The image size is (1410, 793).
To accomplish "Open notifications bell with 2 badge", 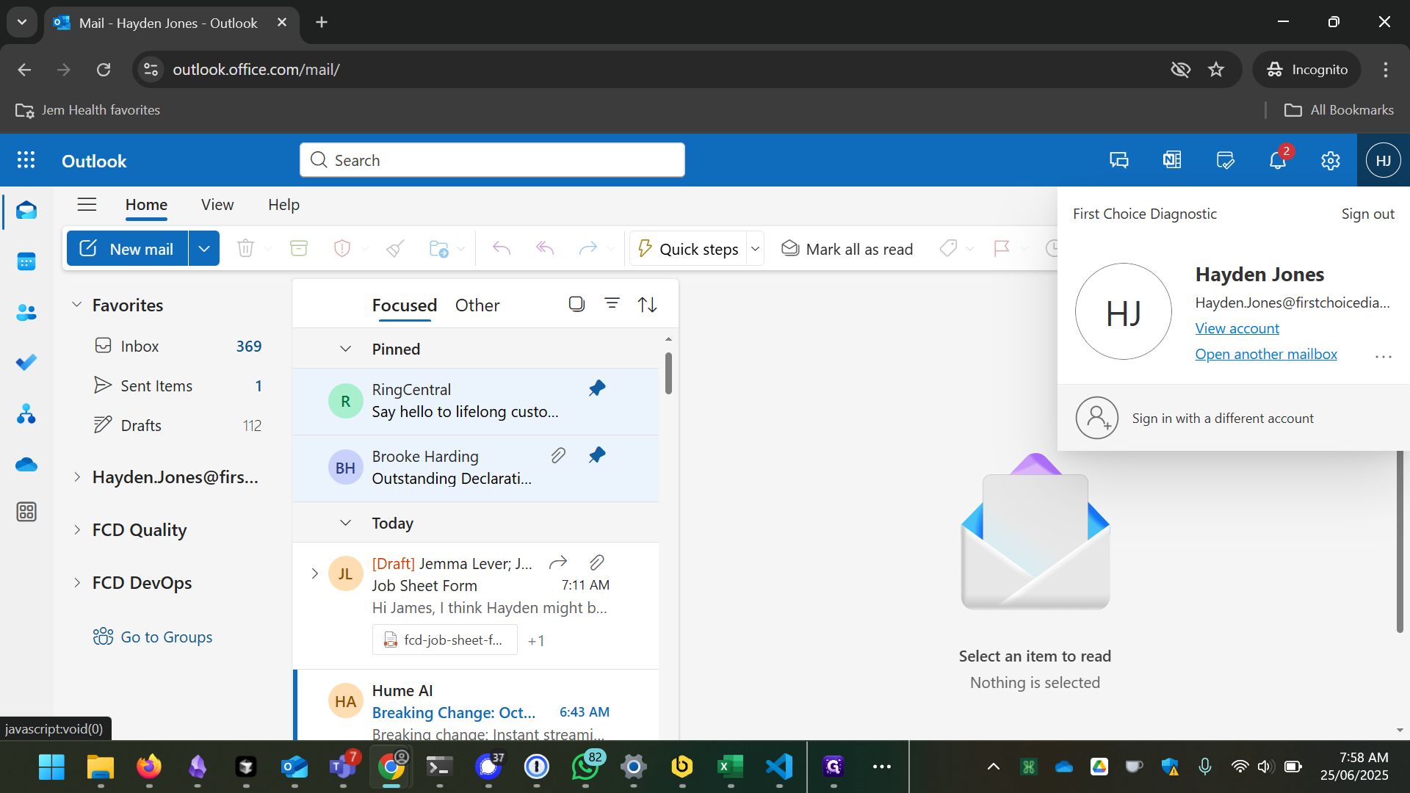I will tap(1278, 160).
